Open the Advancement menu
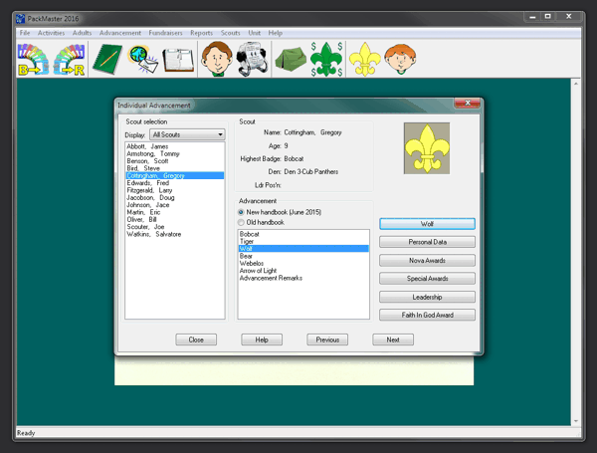 (120, 33)
